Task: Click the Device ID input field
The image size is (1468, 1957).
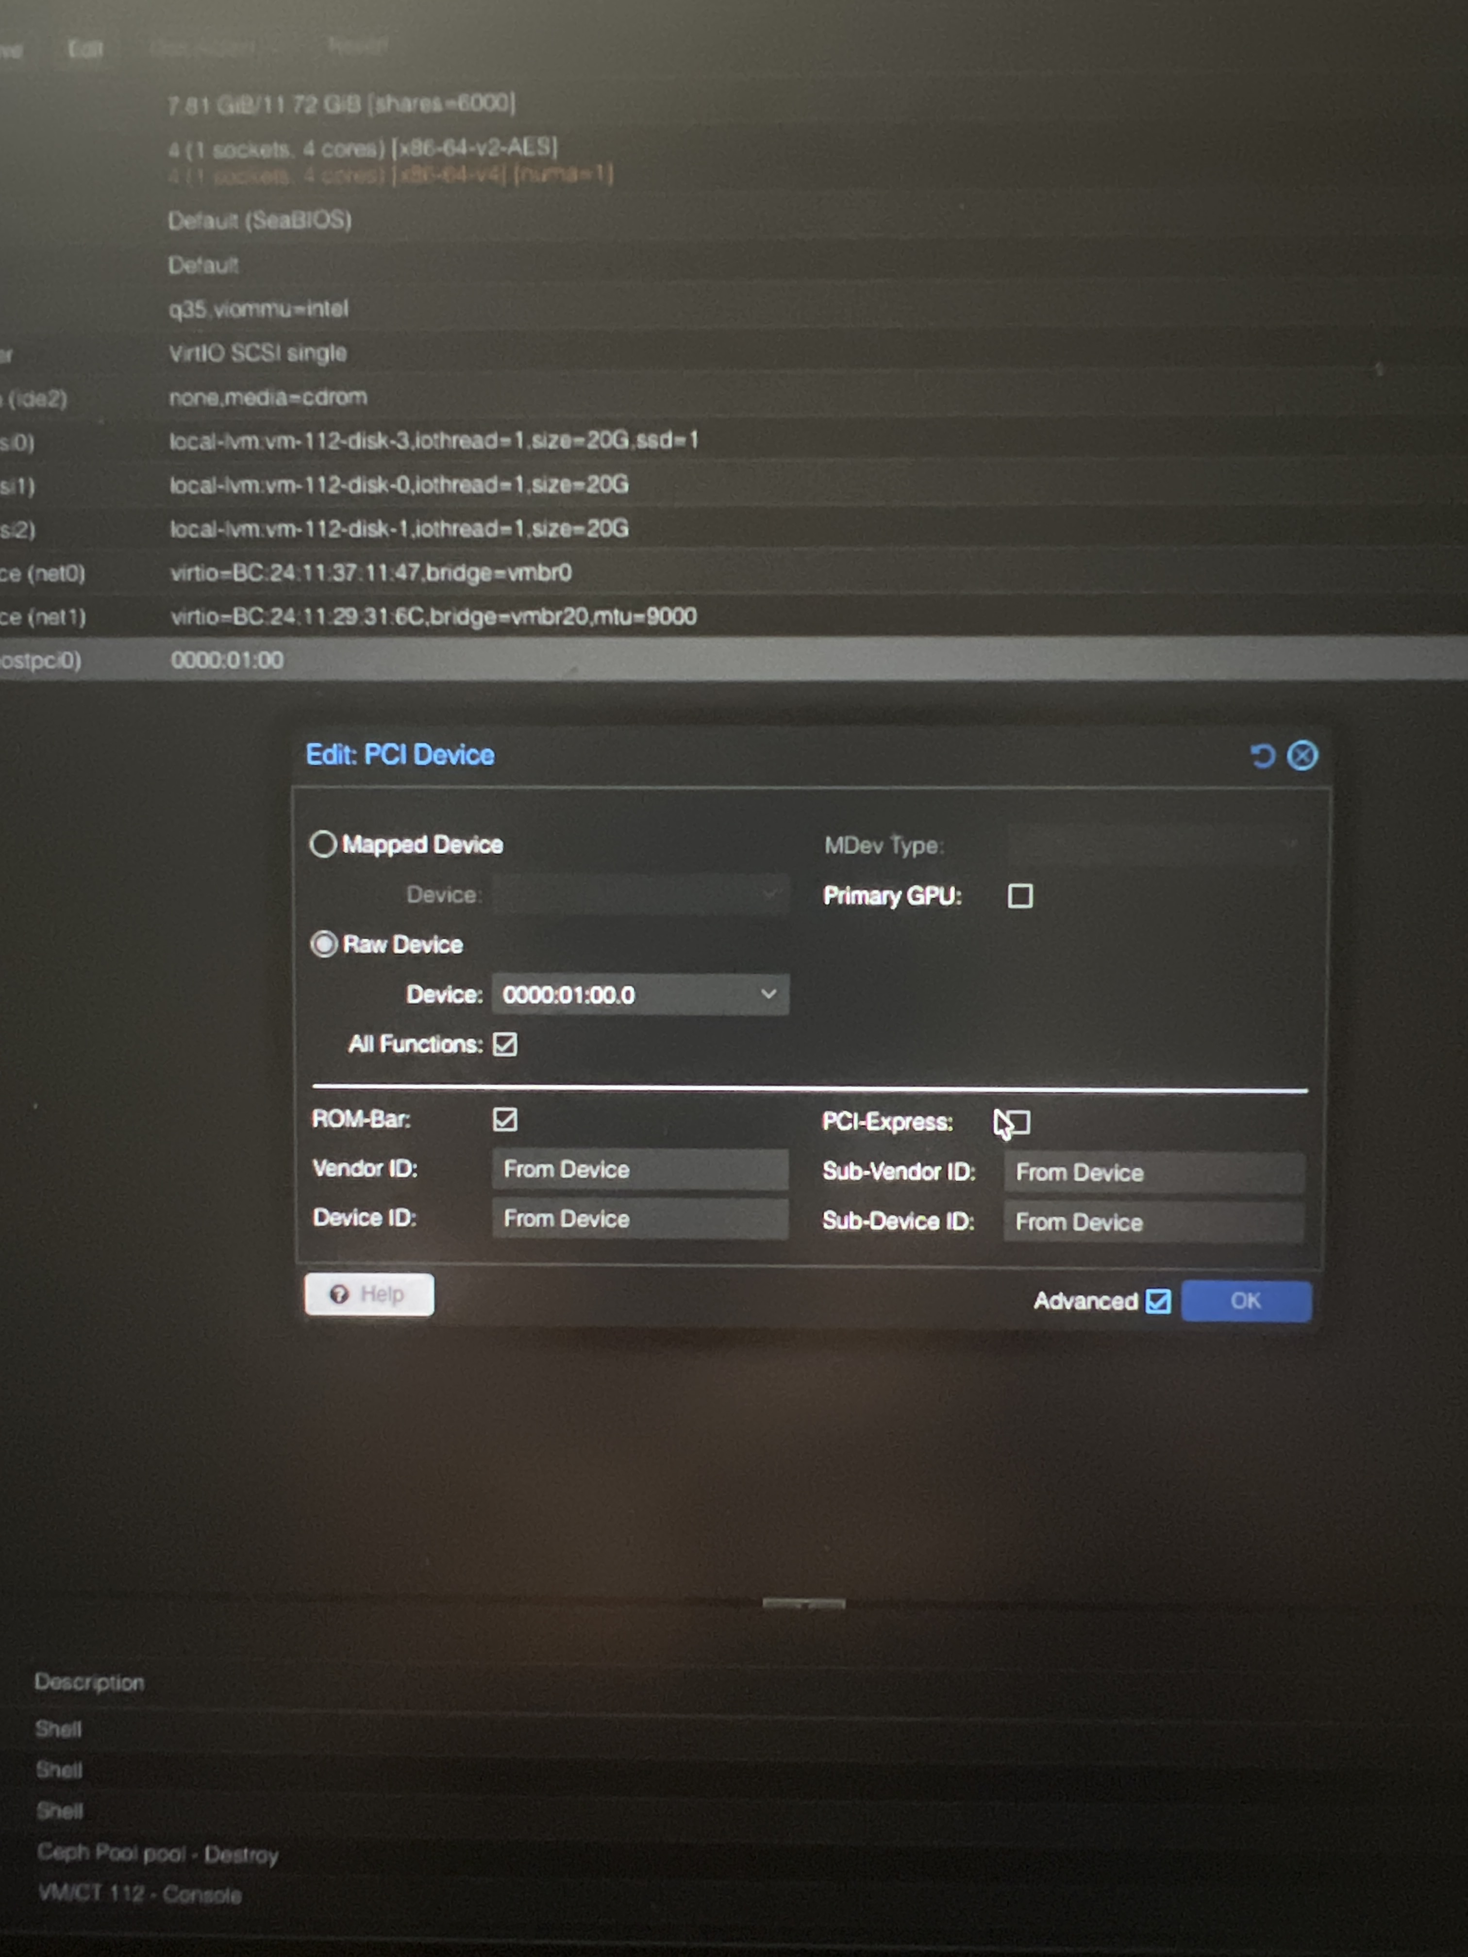Action: (x=639, y=1219)
